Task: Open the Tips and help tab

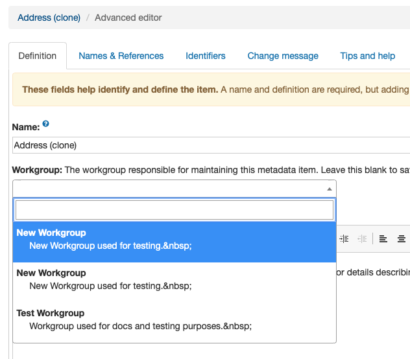Action: [x=367, y=56]
